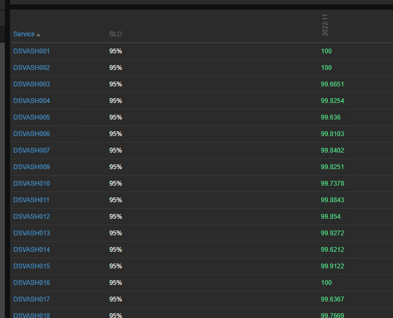Click the 100 value for DSVASH002

coord(326,68)
